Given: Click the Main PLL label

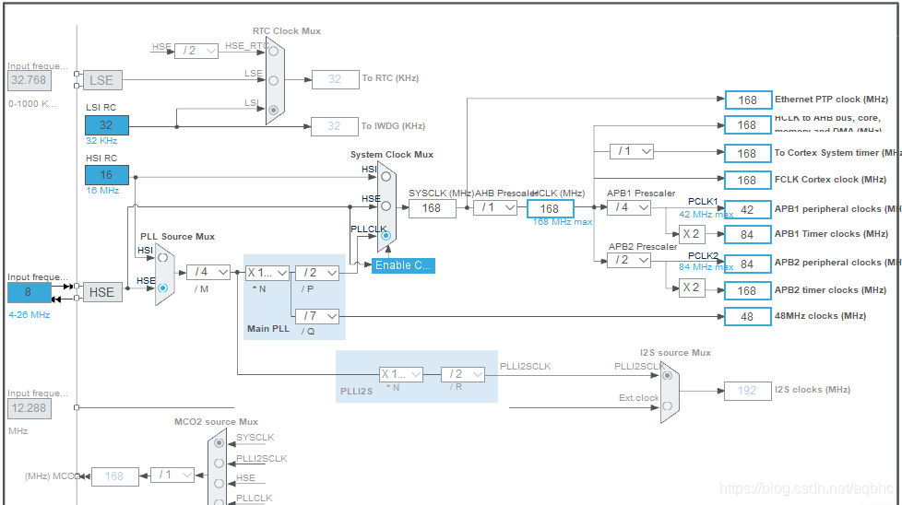Looking at the screenshot, I should point(268,329).
